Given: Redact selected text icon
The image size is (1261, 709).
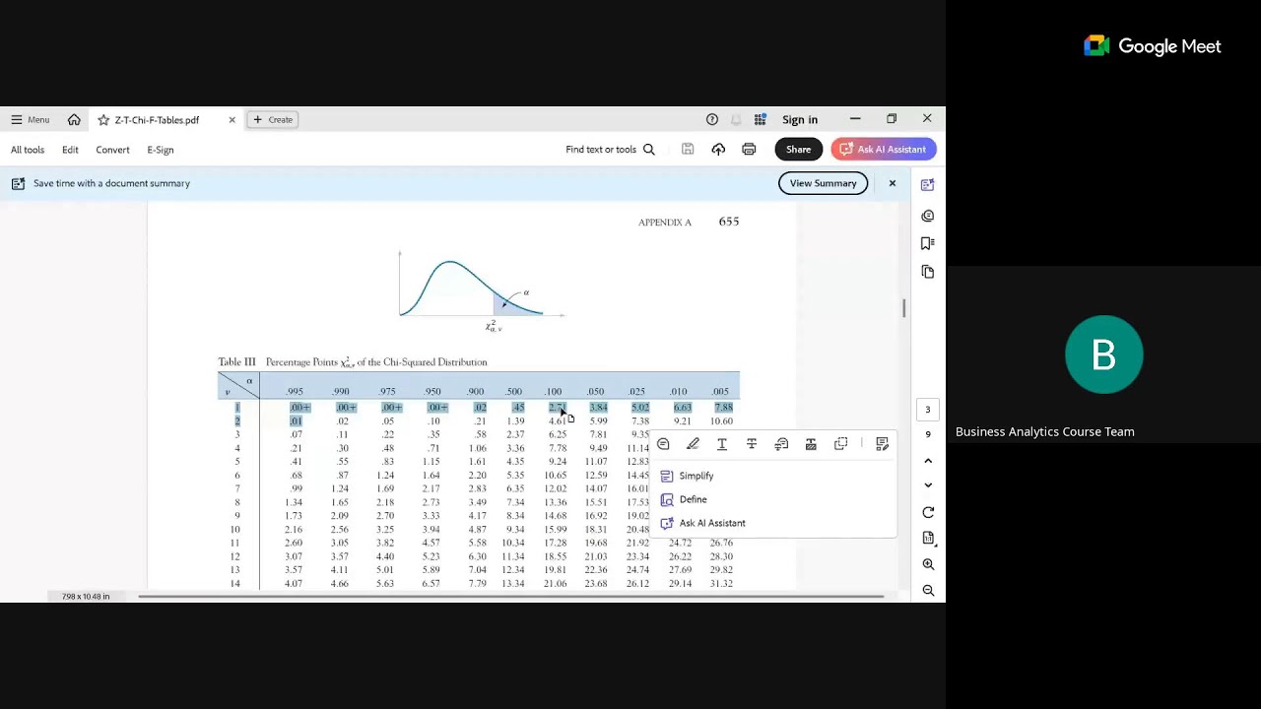Looking at the screenshot, I should tap(811, 444).
